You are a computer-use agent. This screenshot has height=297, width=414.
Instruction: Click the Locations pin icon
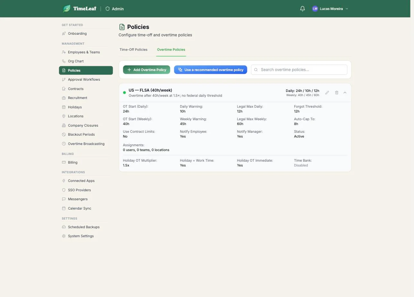(64, 116)
